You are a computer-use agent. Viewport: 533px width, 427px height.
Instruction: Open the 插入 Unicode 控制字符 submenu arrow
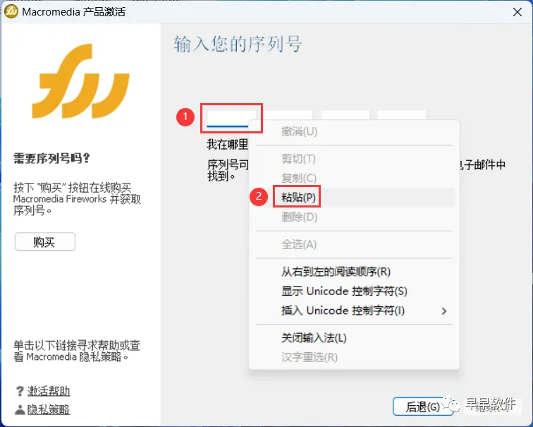click(x=443, y=311)
